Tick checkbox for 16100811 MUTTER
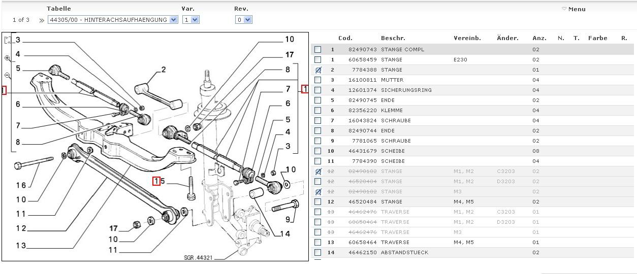The width and height of the screenshot is (637, 274). 318,80
